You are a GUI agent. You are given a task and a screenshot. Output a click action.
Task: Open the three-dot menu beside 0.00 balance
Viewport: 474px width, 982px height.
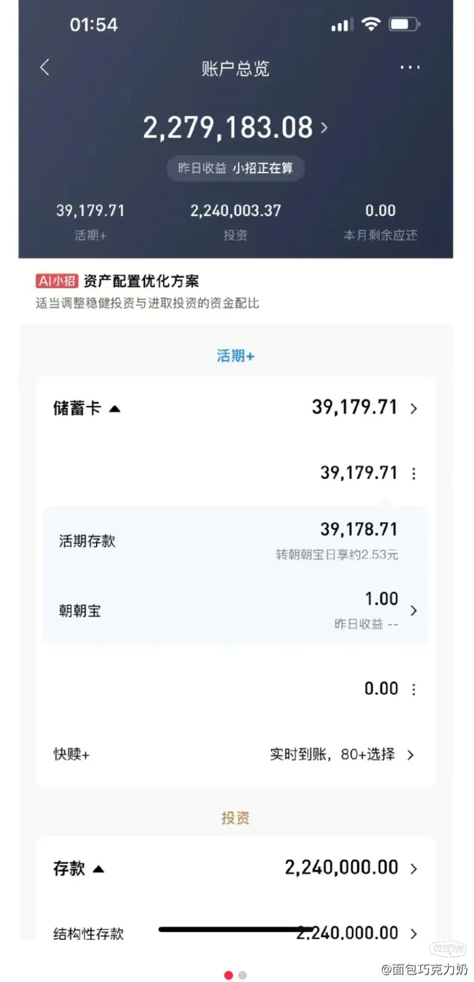(x=412, y=688)
